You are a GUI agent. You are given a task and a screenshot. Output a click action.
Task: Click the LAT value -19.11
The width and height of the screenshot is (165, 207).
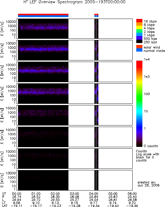click(x=16, y=206)
